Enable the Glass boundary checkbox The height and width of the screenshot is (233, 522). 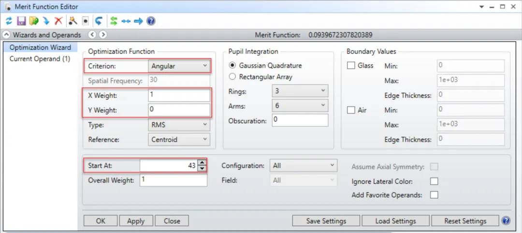click(351, 66)
